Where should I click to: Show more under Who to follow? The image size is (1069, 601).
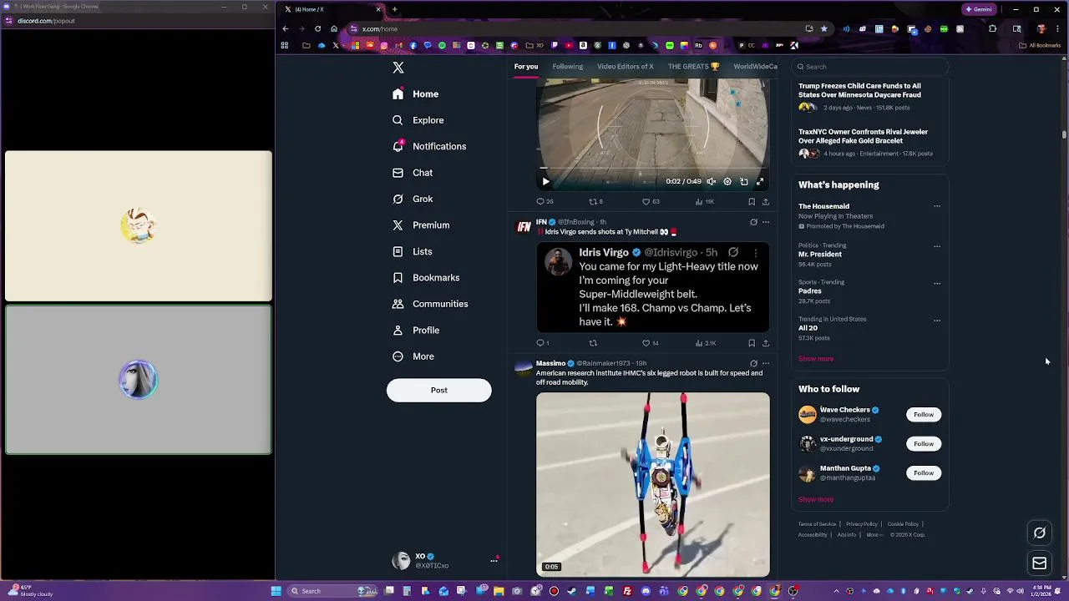pyautogui.click(x=816, y=499)
